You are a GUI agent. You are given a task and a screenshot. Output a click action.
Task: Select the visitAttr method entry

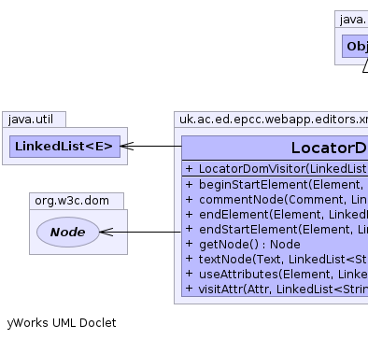click(276, 290)
